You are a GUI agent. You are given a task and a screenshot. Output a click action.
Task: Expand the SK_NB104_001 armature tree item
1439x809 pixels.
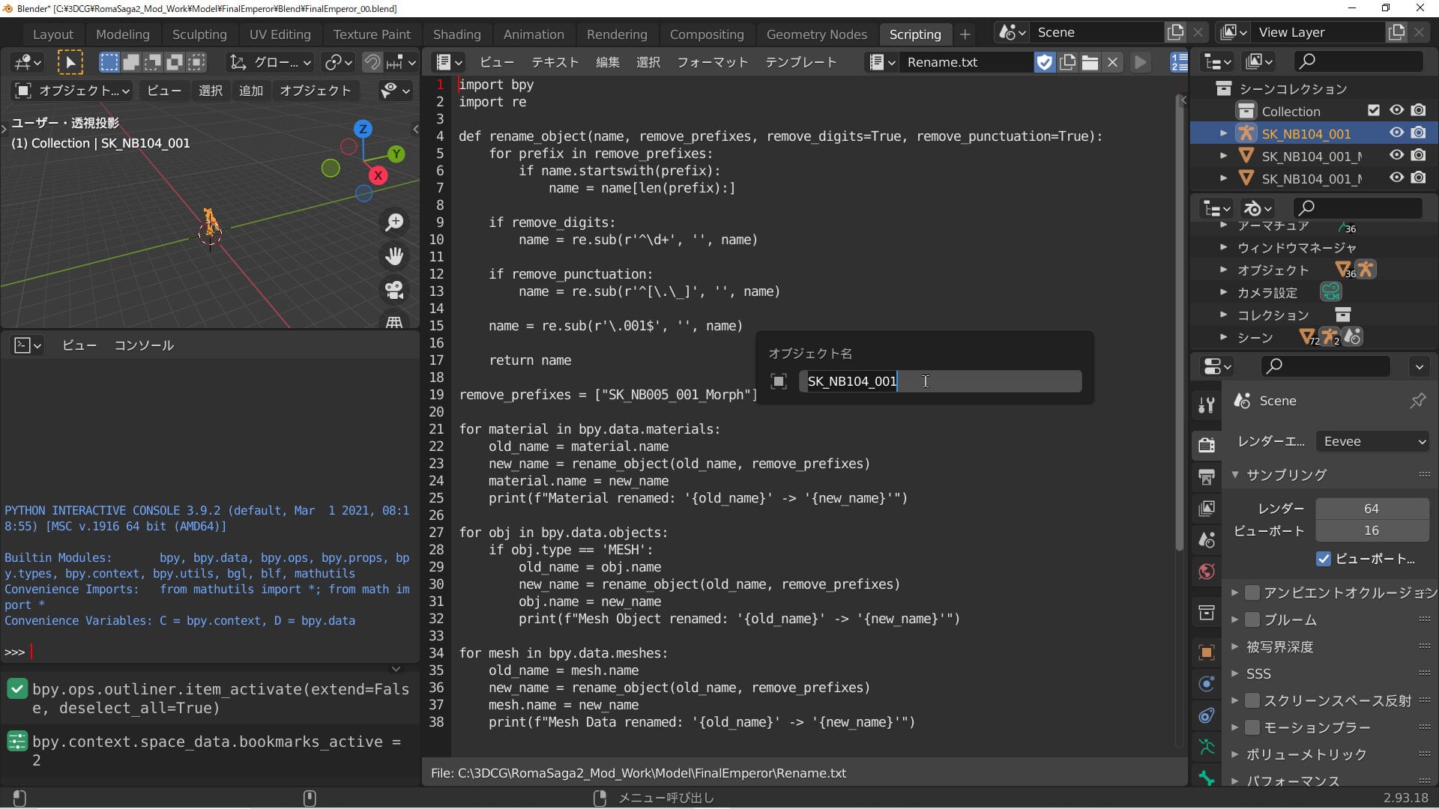click(1223, 133)
